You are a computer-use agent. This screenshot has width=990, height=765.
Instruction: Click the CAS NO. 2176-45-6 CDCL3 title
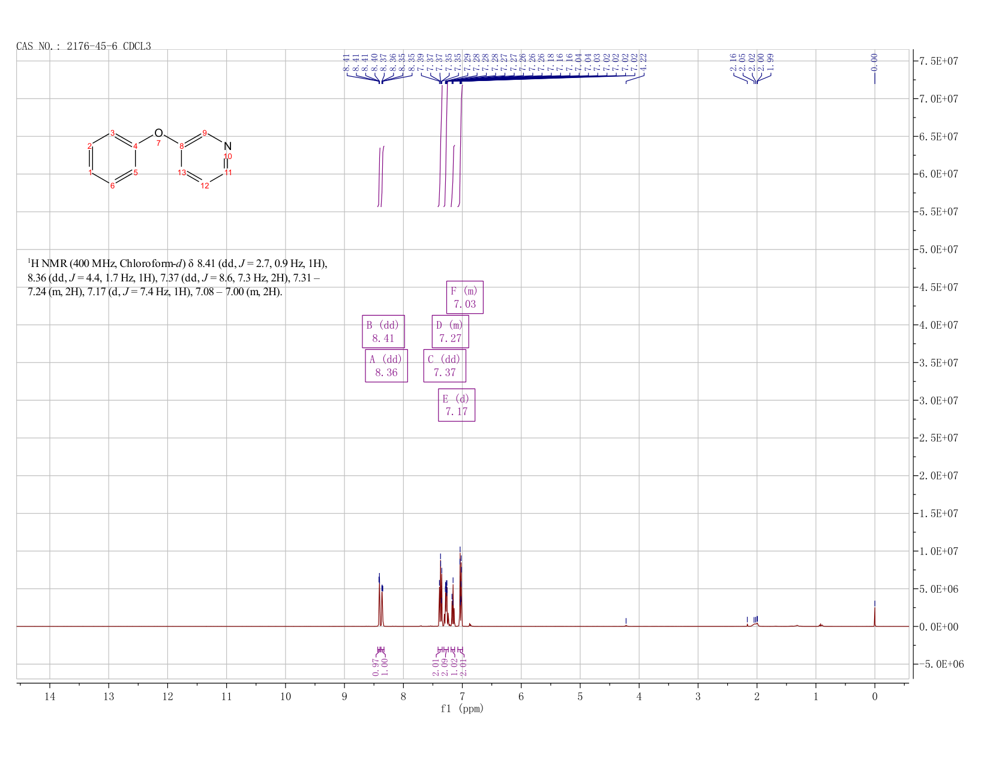(x=84, y=46)
